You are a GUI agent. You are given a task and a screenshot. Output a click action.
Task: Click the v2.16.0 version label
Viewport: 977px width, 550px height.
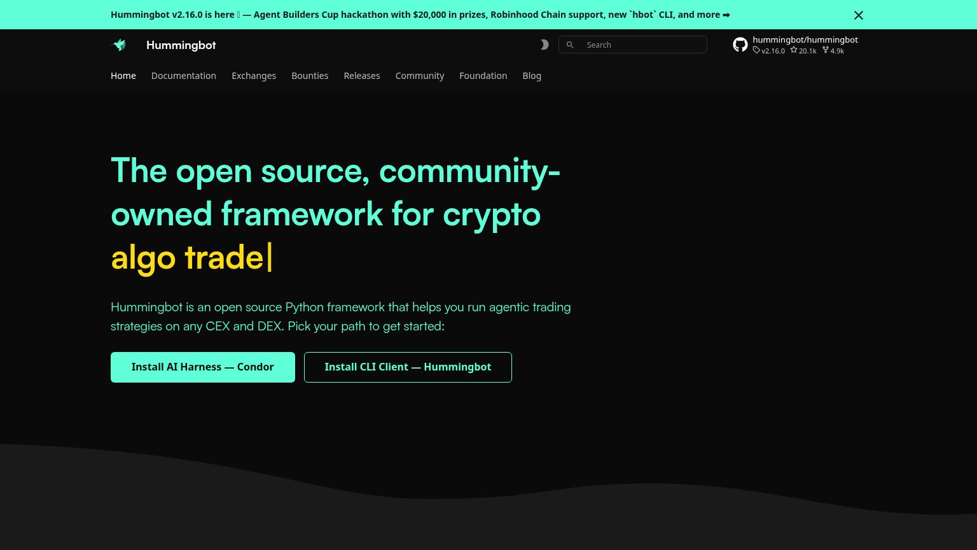point(773,51)
